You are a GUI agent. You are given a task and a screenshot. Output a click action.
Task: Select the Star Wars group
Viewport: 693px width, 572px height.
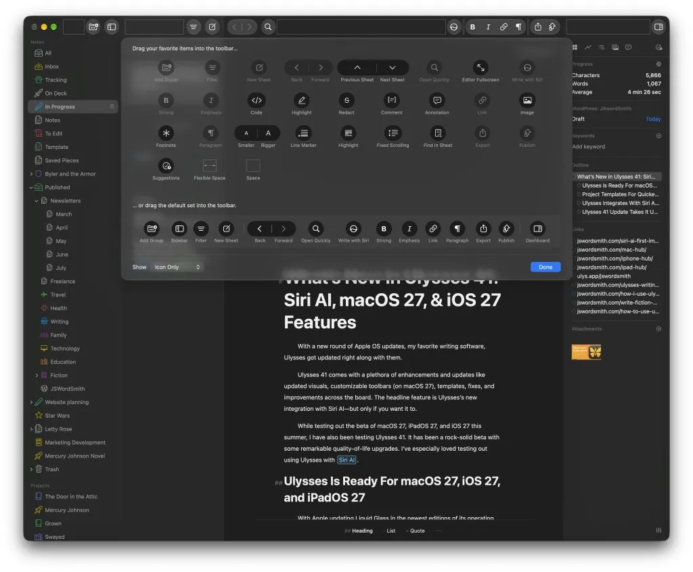[x=73, y=416]
